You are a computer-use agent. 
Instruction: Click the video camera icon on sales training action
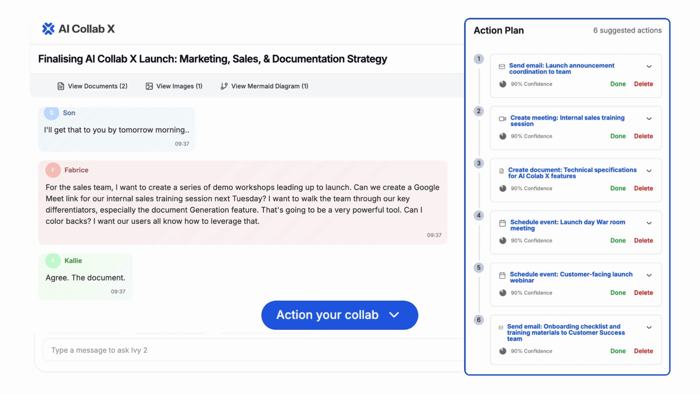(502, 119)
